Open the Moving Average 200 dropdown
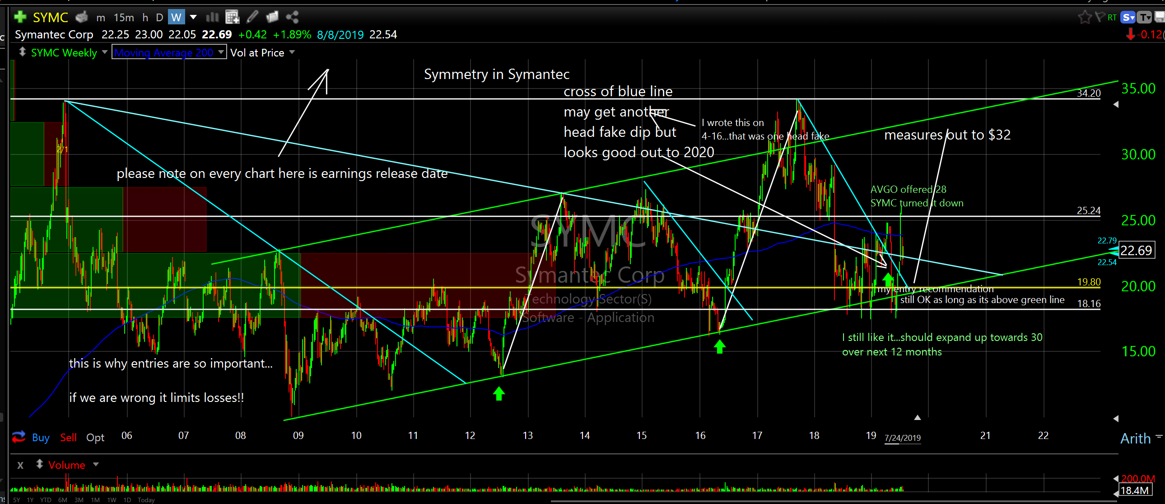 (221, 52)
